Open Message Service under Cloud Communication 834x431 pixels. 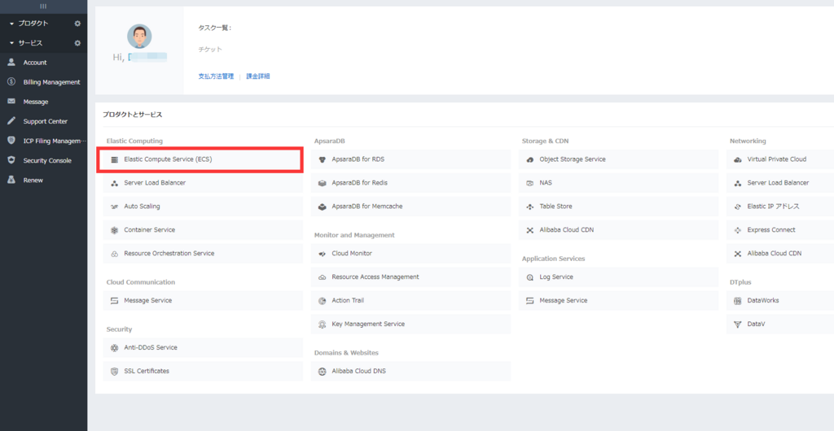(203, 300)
